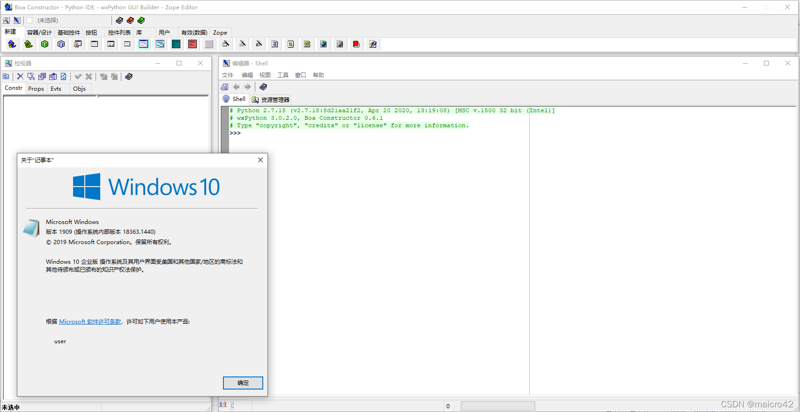Open the 窗口 menu in Editor
The height and width of the screenshot is (412, 800).
click(x=301, y=75)
